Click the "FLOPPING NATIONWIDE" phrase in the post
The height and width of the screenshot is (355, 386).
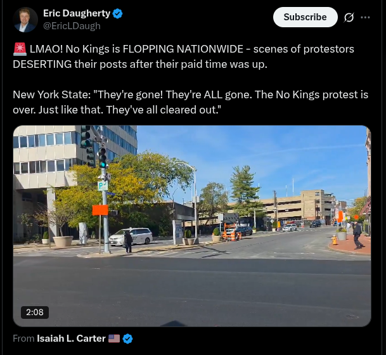point(183,49)
